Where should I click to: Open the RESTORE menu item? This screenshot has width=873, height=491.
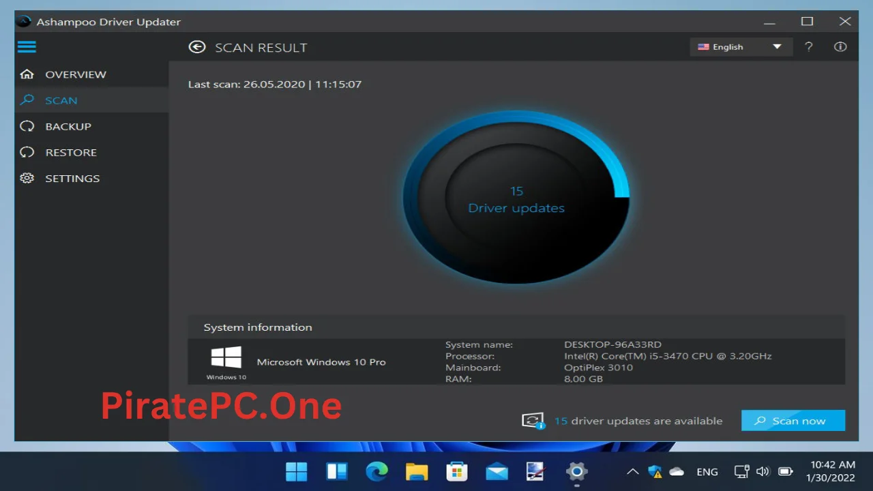point(91,152)
